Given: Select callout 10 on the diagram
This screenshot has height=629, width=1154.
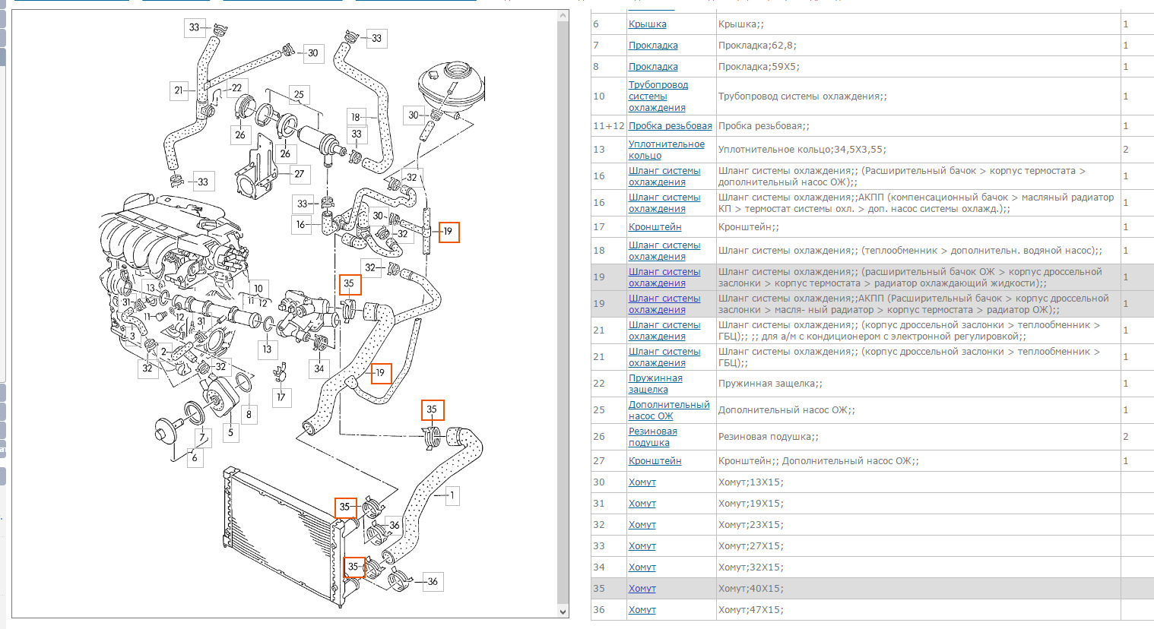Looking at the screenshot, I should tap(258, 288).
